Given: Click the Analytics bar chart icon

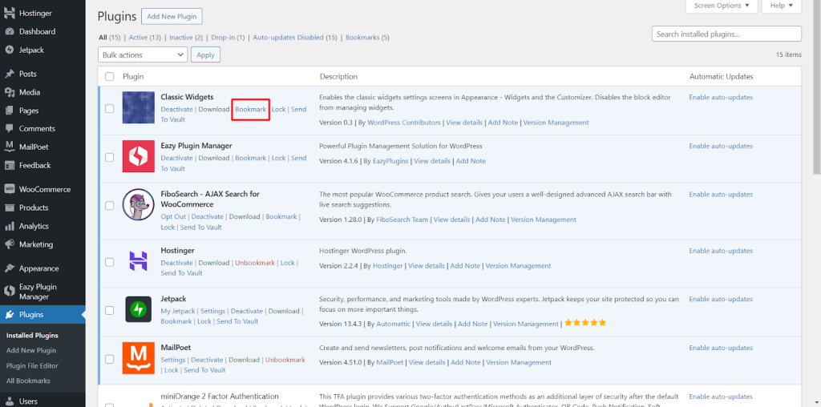Looking at the screenshot, I should 9,226.
